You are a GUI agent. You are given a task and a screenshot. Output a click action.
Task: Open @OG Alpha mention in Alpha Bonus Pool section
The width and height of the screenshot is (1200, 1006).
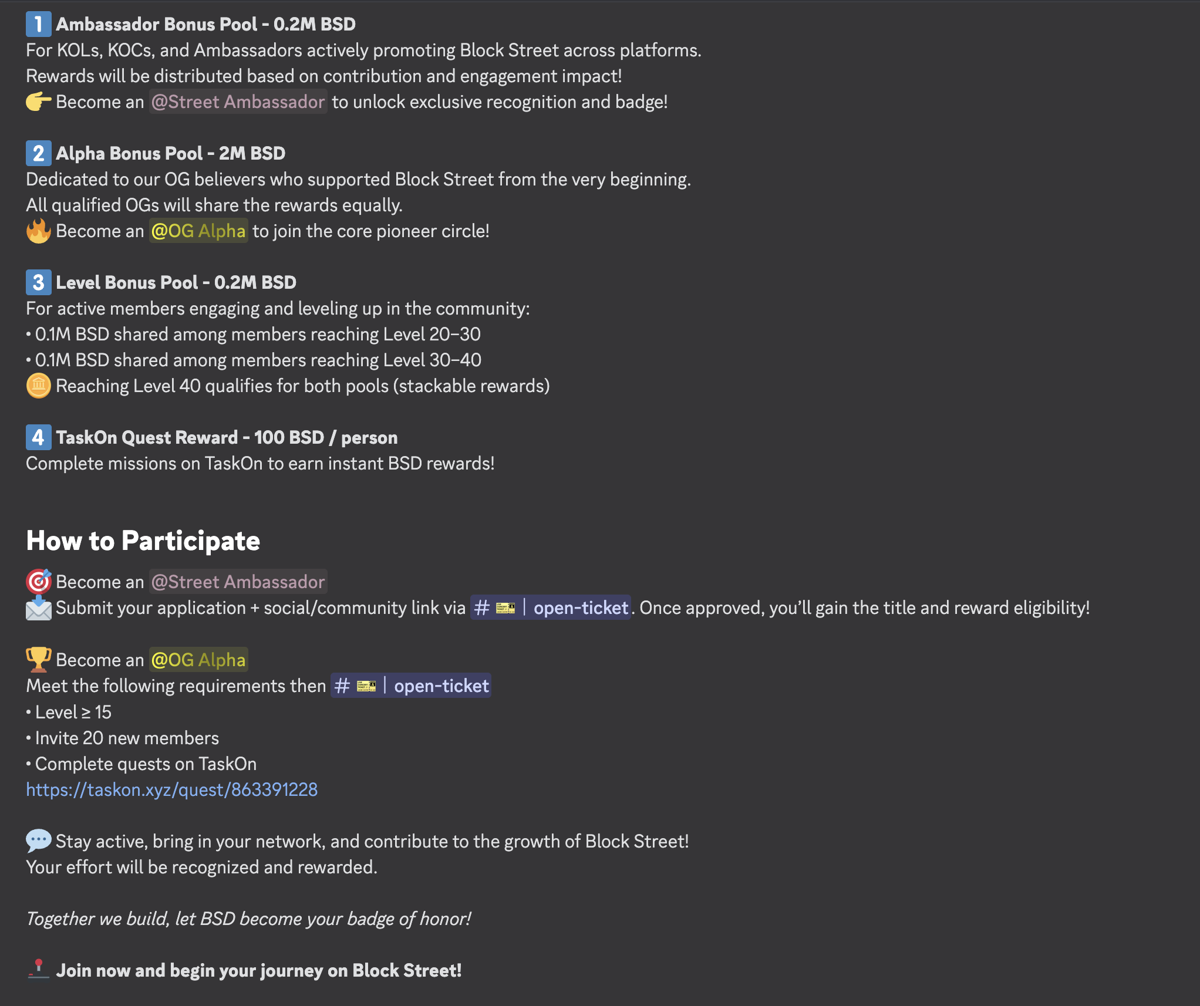click(198, 231)
